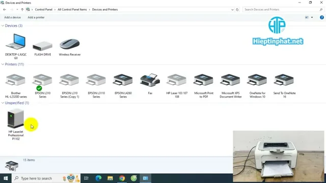The height and width of the screenshot is (183, 326).
Task: Collapse the Devices (3) group
Action: [3, 26]
